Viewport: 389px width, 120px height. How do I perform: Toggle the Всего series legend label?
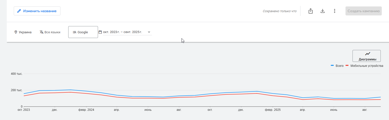[339, 66]
